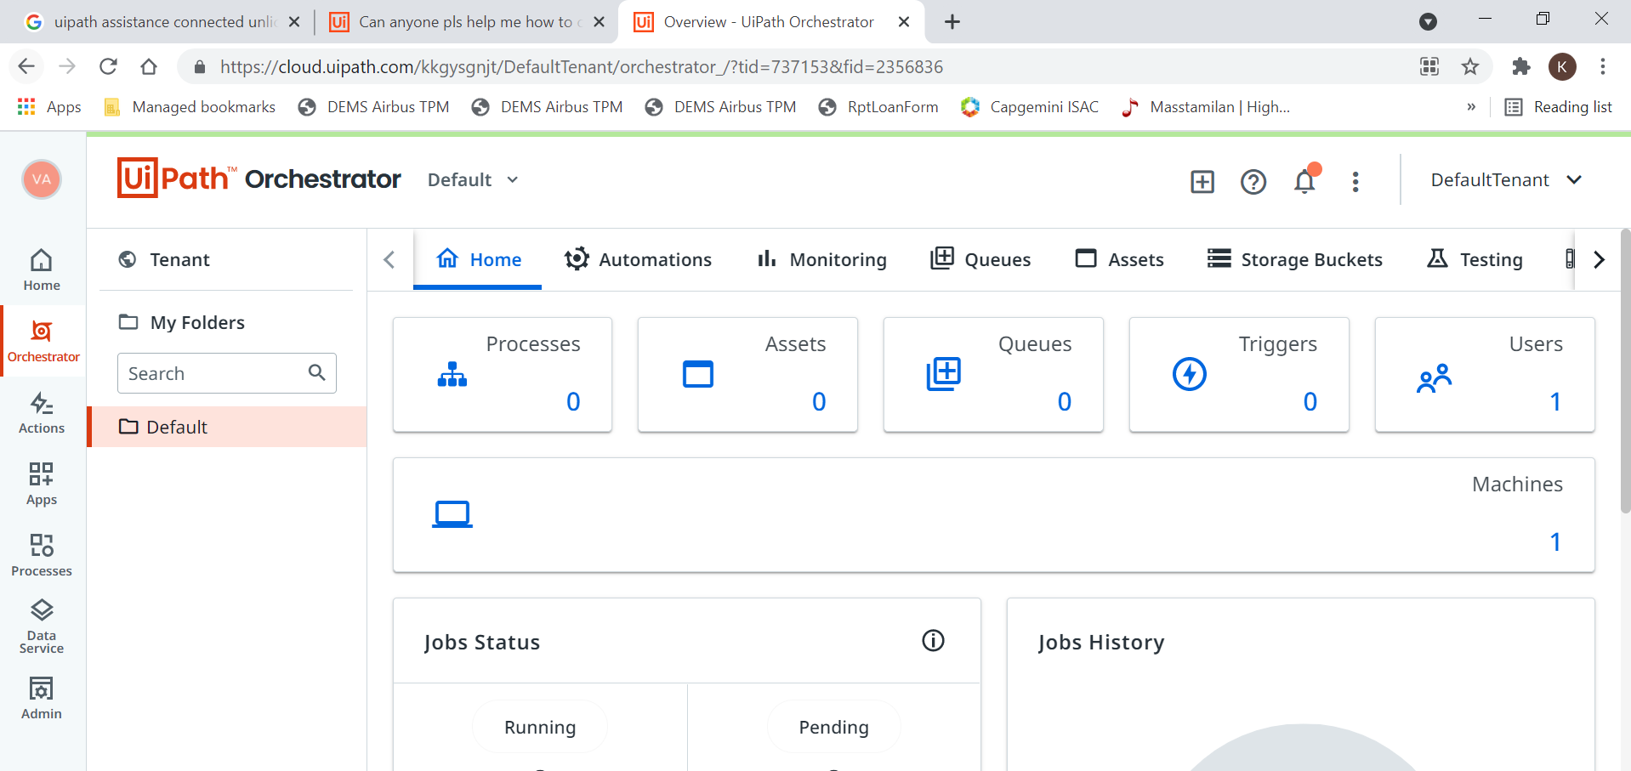Open Actions in the left sidebar
The height and width of the screenshot is (771, 1631).
pos(42,412)
